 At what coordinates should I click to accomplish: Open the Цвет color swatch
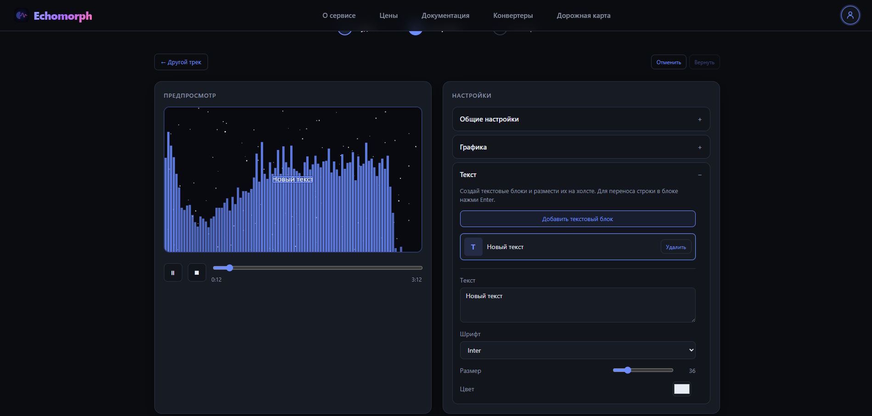tap(681, 389)
